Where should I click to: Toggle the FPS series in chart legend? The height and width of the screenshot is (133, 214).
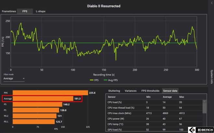pos(94,80)
